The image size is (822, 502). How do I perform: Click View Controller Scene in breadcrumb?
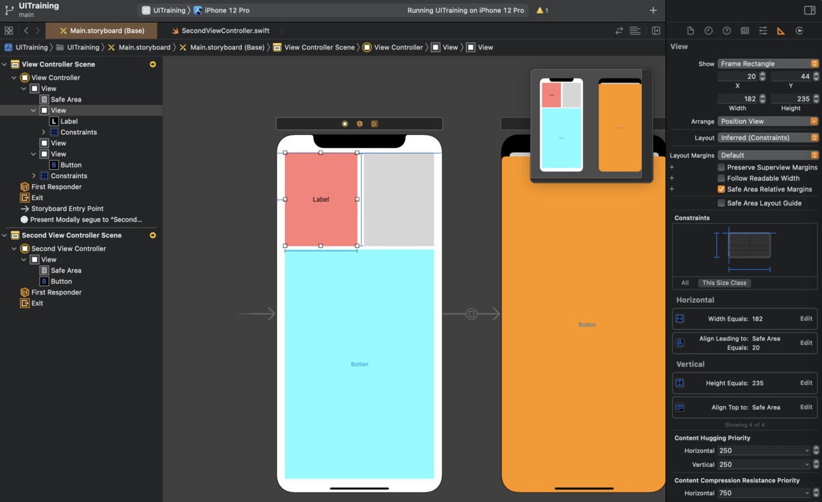[314, 47]
